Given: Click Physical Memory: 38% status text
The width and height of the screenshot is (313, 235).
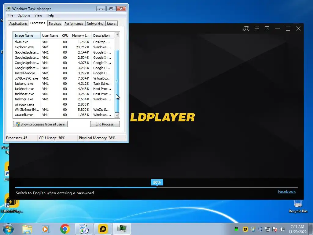Looking at the screenshot, I should 97,138.
